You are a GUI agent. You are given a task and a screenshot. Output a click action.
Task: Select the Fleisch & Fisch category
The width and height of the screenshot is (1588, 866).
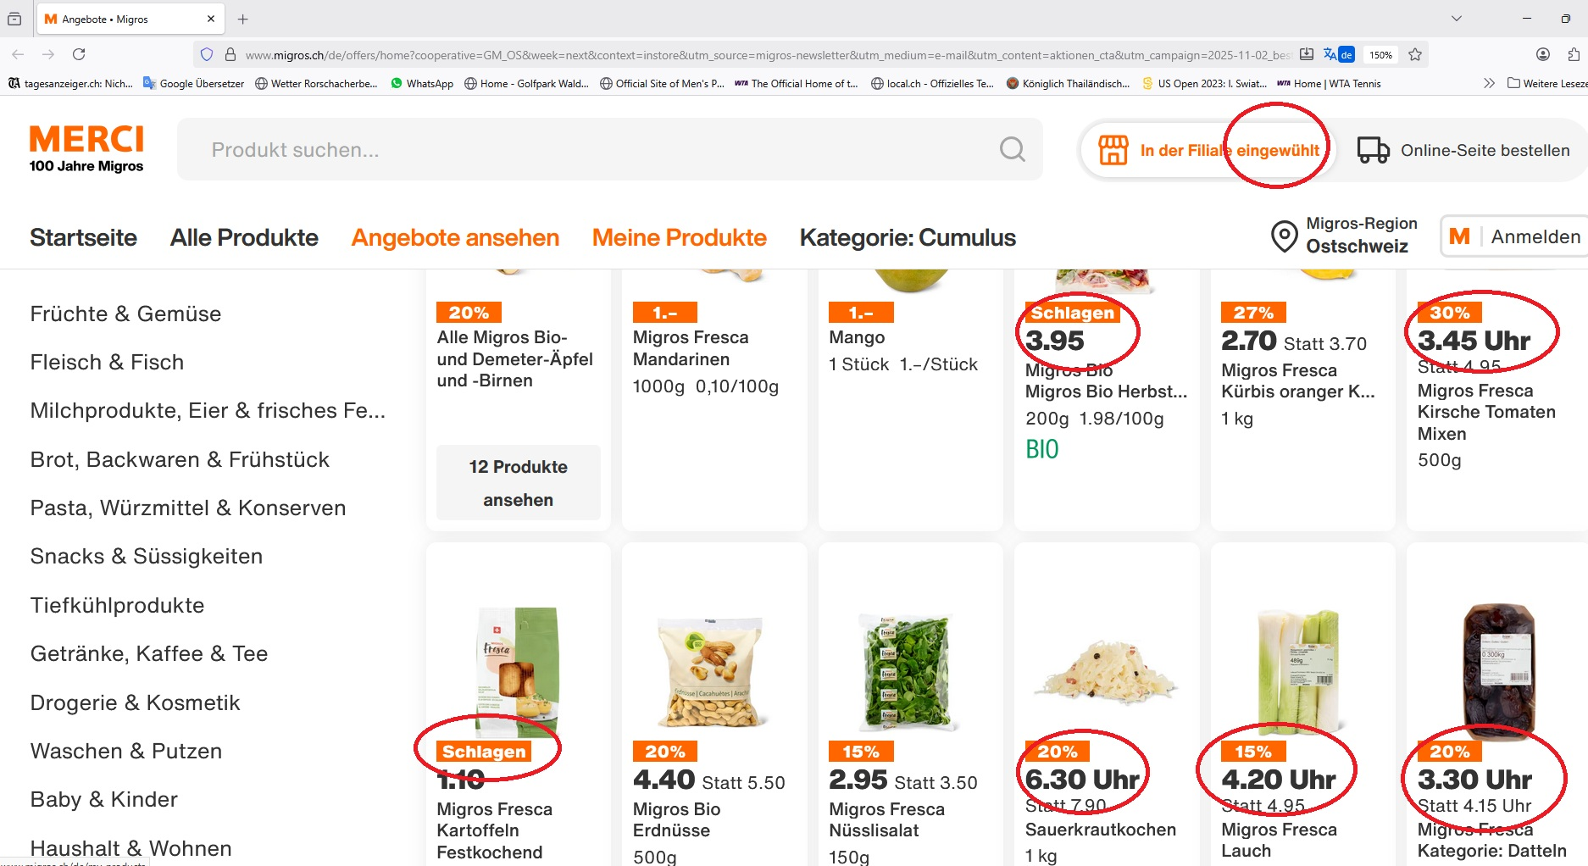click(x=107, y=363)
